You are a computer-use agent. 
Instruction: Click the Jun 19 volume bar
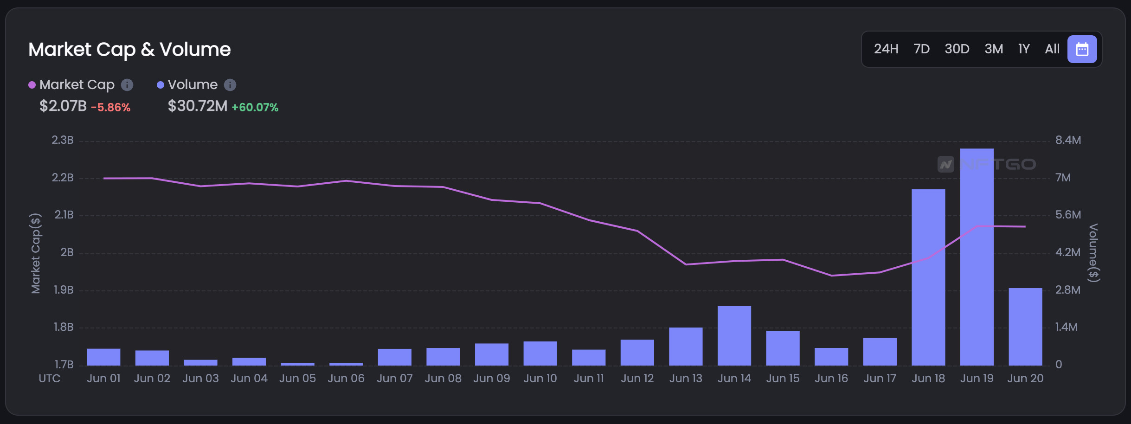point(977,257)
